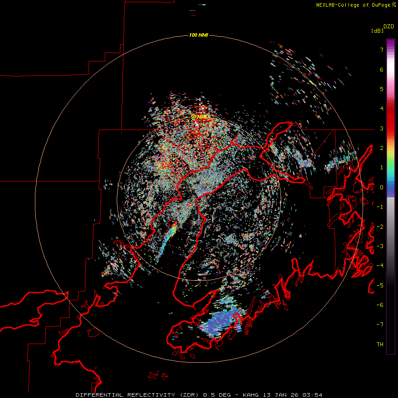Click the DZD product label

pyautogui.click(x=389, y=27)
